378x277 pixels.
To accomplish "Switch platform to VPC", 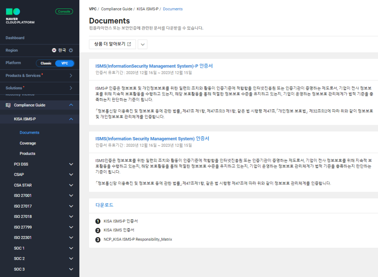I will 65,63.
